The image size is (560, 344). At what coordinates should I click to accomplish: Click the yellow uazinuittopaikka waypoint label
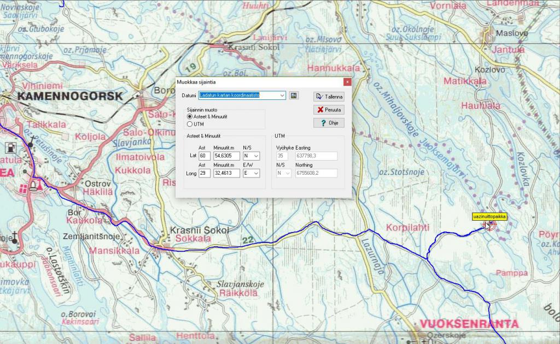(489, 217)
